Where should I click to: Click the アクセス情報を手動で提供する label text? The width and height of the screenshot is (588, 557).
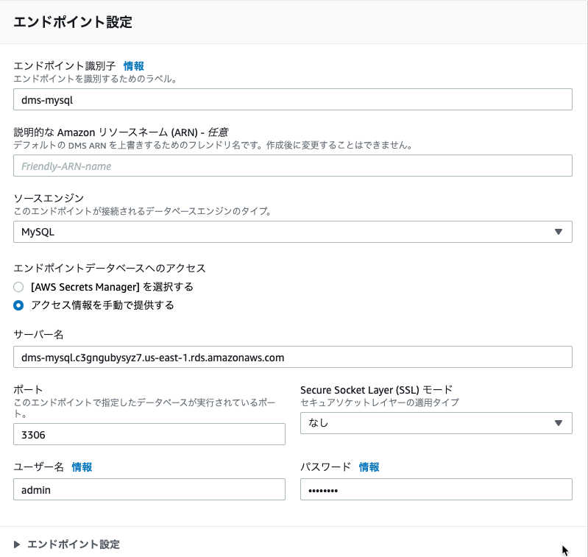point(102,305)
